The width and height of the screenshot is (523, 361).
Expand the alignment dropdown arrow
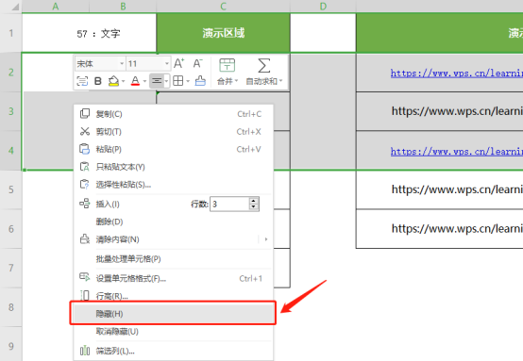(x=166, y=81)
